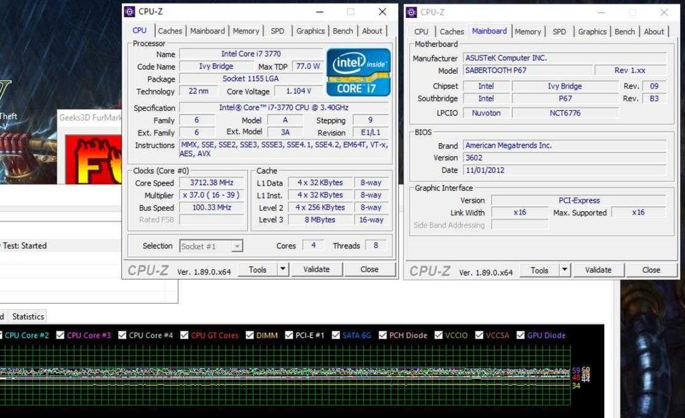Click the processor Name field Intel Core i7 3770

click(251, 53)
